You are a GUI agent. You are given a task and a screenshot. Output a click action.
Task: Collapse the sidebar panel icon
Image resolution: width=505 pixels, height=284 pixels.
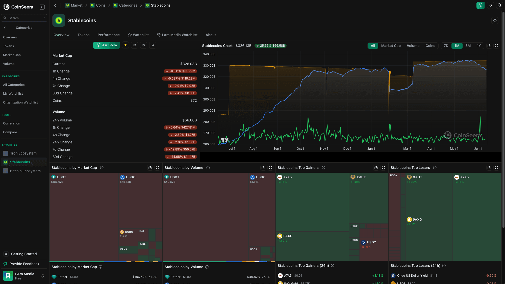pyautogui.click(x=42, y=7)
